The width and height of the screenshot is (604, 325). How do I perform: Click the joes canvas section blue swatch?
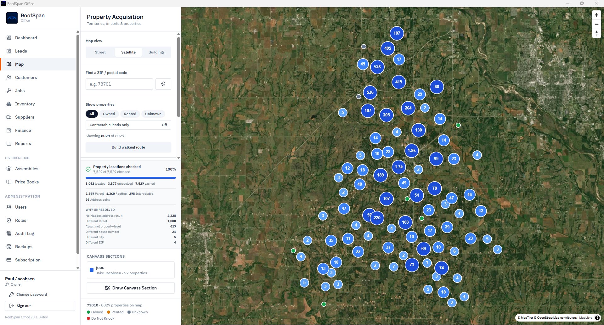pyautogui.click(x=92, y=270)
